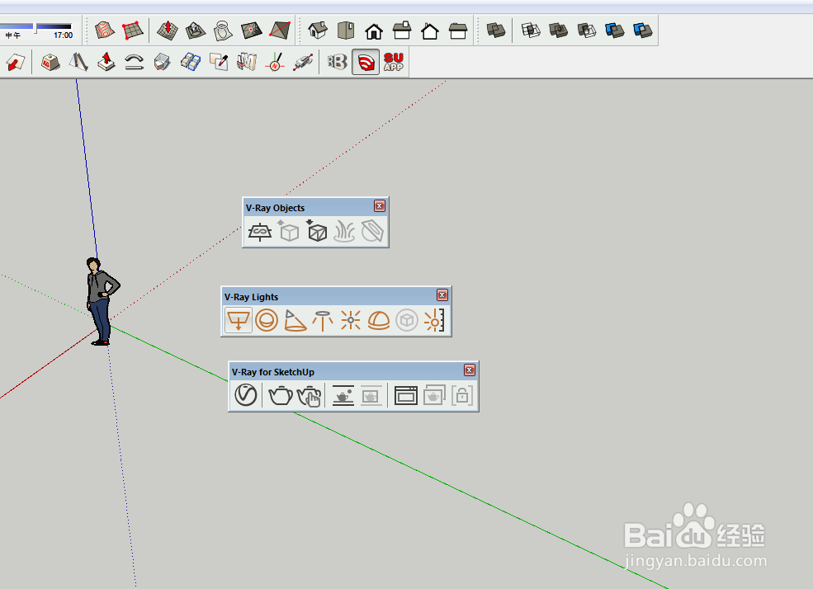Click the mirror planes plugin icon
The height and width of the screenshot is (589, 813).
pos(78,62)
